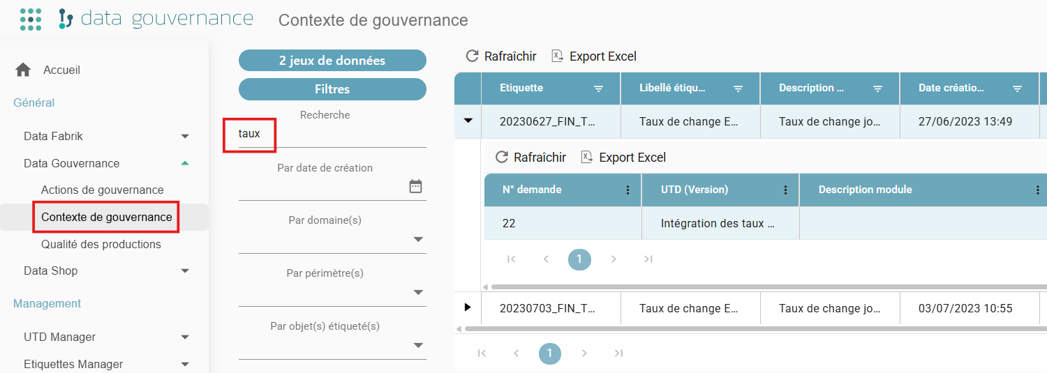Go to last page in main pager
Viewport: 1047px width, 373px height.
[x=618, y=353]
